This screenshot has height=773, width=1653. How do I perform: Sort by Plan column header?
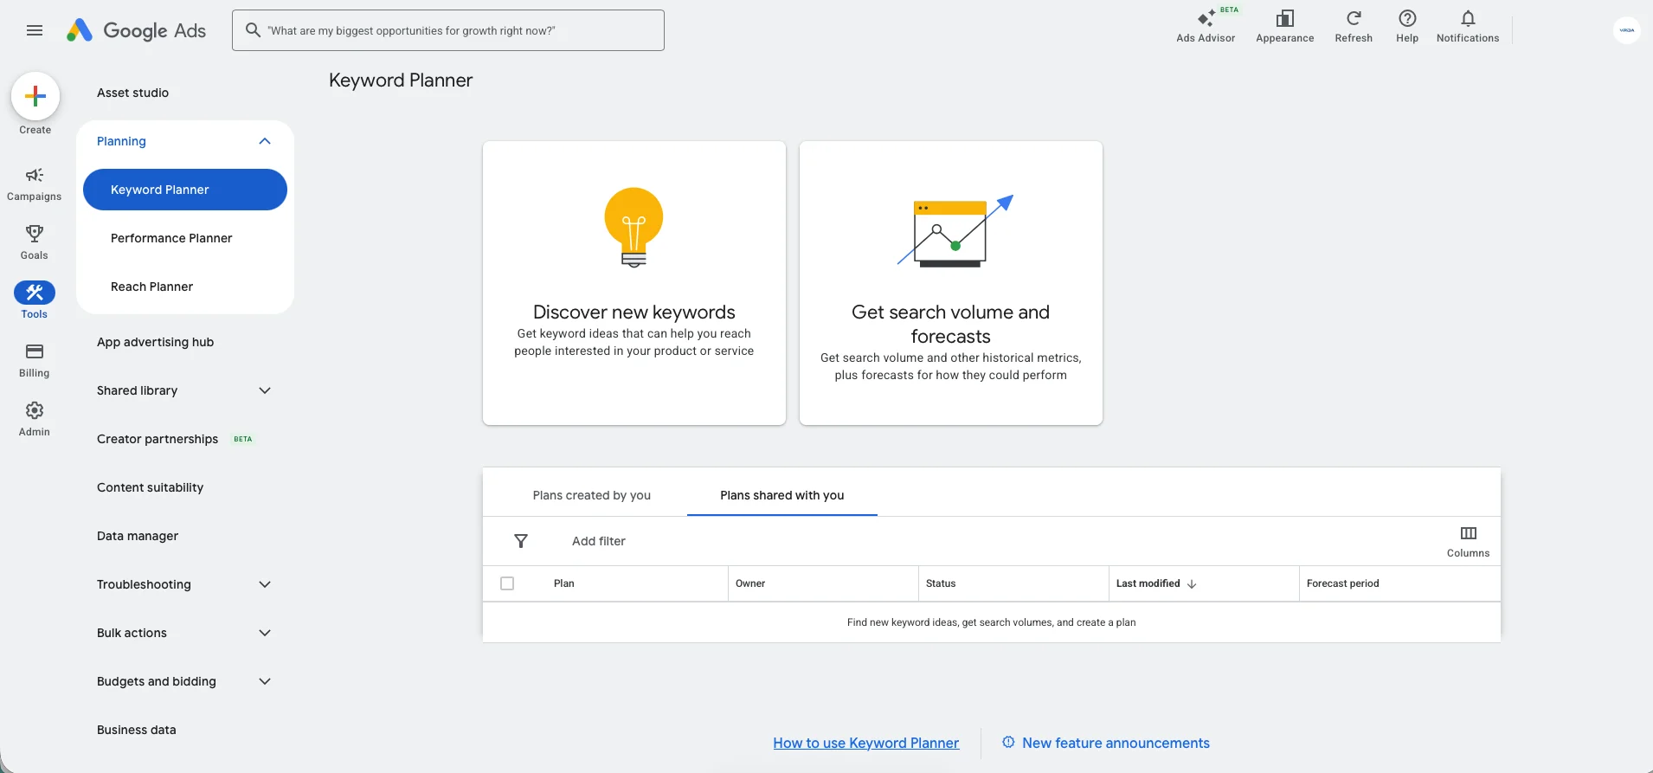564,583
